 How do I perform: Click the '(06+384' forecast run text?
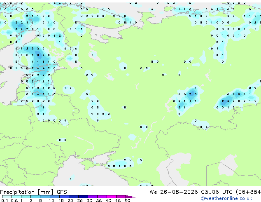click(248, 192)
